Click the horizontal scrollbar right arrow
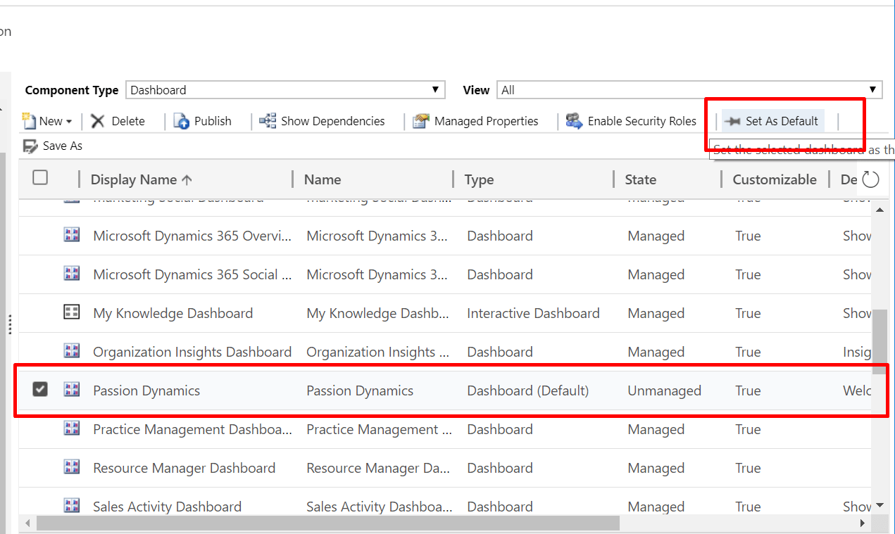 coord(863,523)
